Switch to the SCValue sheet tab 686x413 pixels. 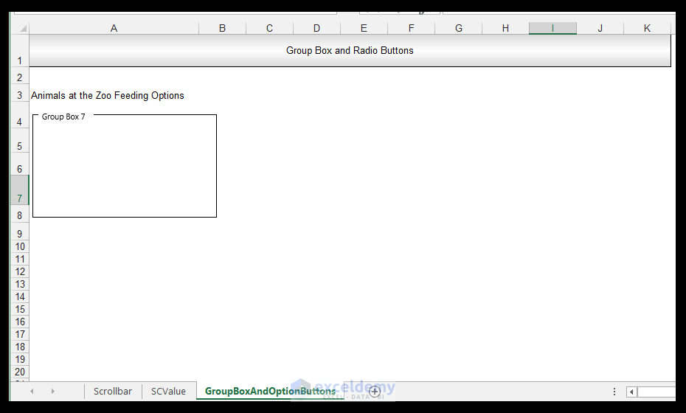168,391
